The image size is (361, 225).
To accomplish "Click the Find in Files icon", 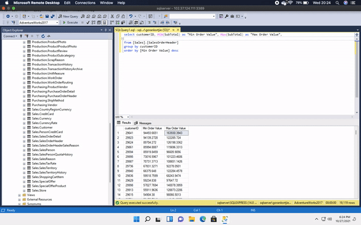I will coord(166,16).
